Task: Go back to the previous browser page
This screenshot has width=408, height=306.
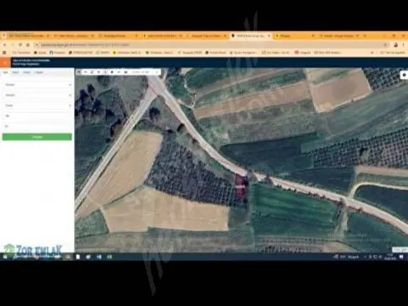Action: 4,45
